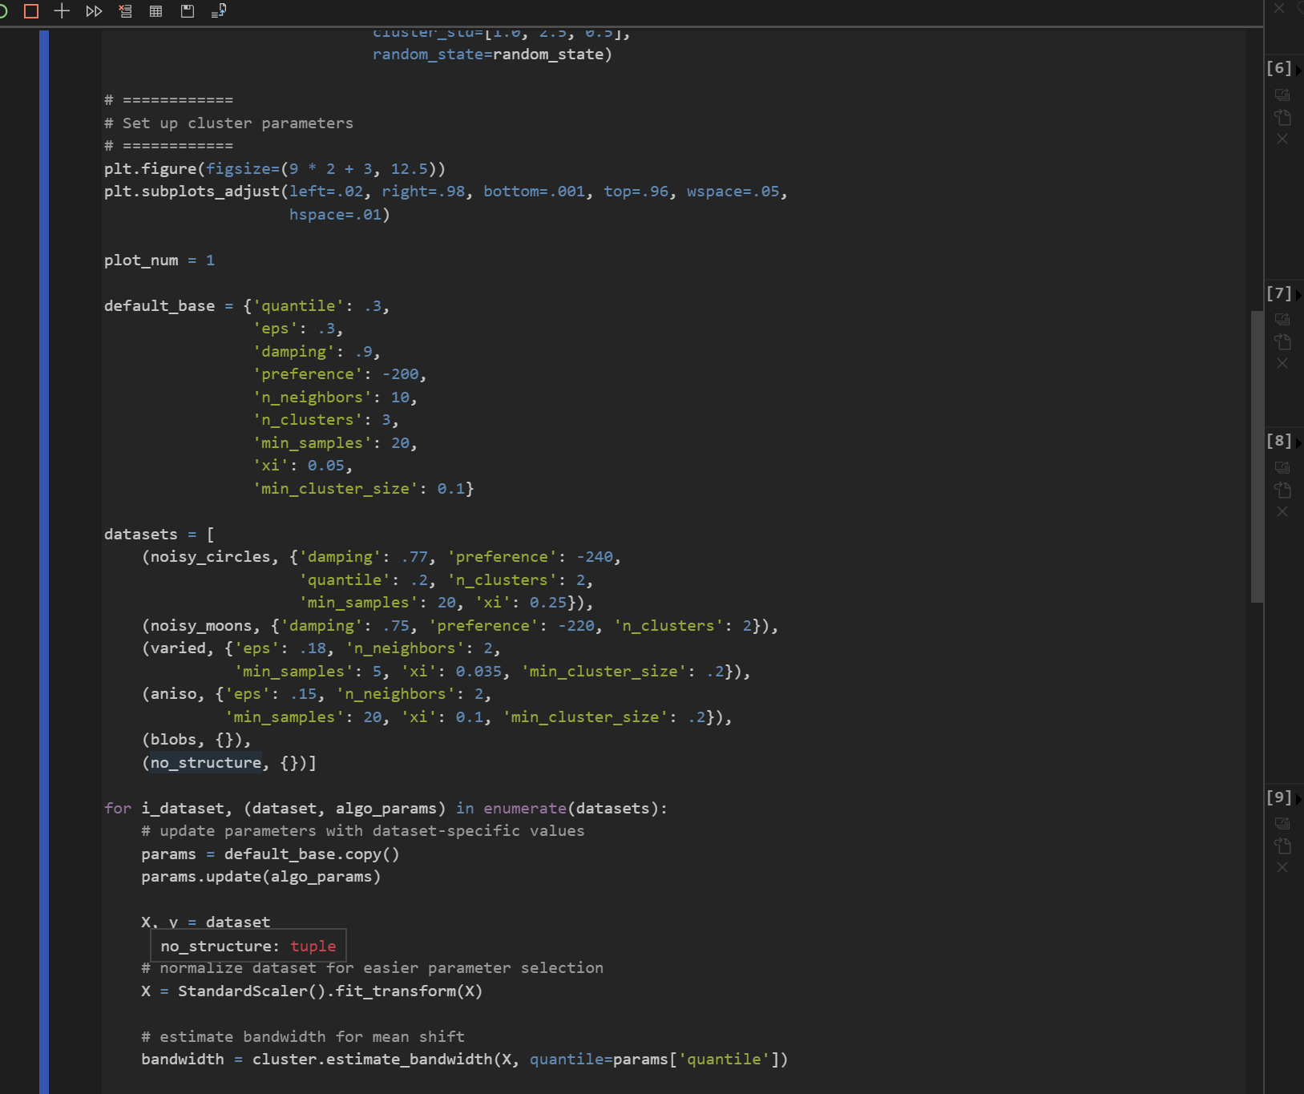Interrupt the running kernel

coord(30,11)
